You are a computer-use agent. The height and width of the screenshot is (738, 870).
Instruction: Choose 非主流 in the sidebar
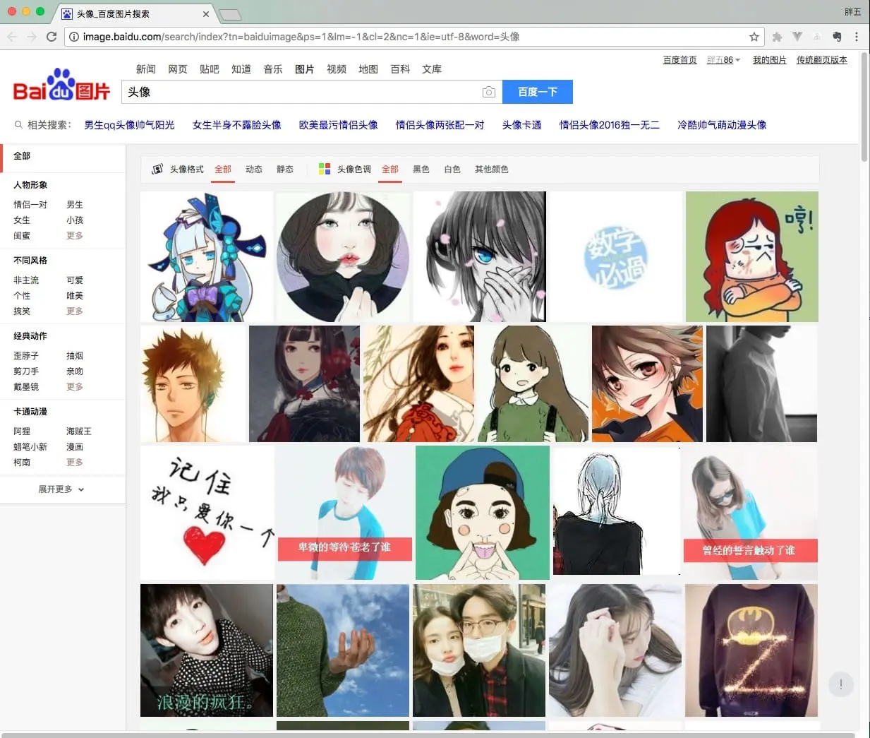click(x=26, y=280)
